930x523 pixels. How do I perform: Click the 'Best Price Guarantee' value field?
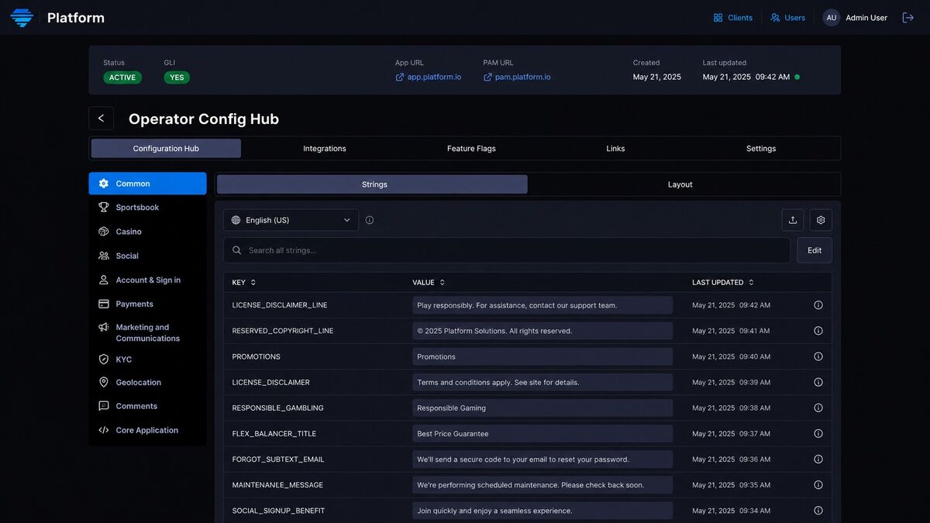(542, 434)
